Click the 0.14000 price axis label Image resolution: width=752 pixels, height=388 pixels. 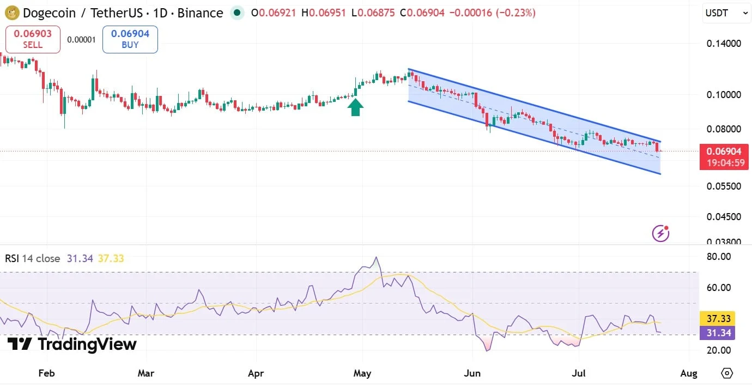[x=723, y=44]
